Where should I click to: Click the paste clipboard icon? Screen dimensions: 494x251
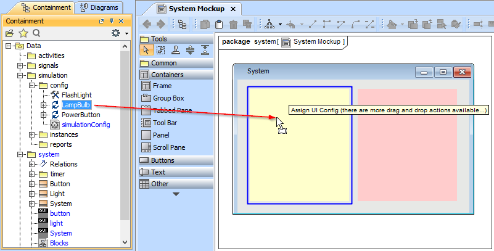click(219, 24)
